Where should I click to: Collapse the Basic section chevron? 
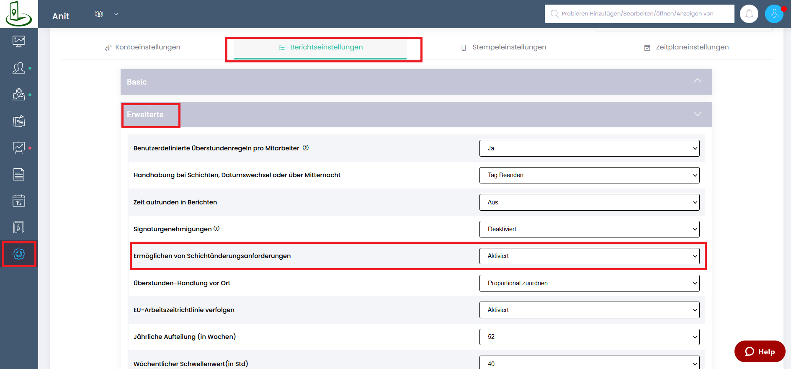697,81
